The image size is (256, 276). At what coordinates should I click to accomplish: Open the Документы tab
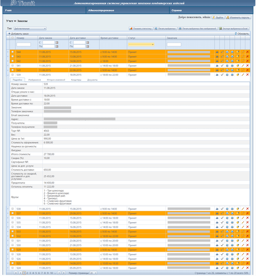(x=92, y=80)
